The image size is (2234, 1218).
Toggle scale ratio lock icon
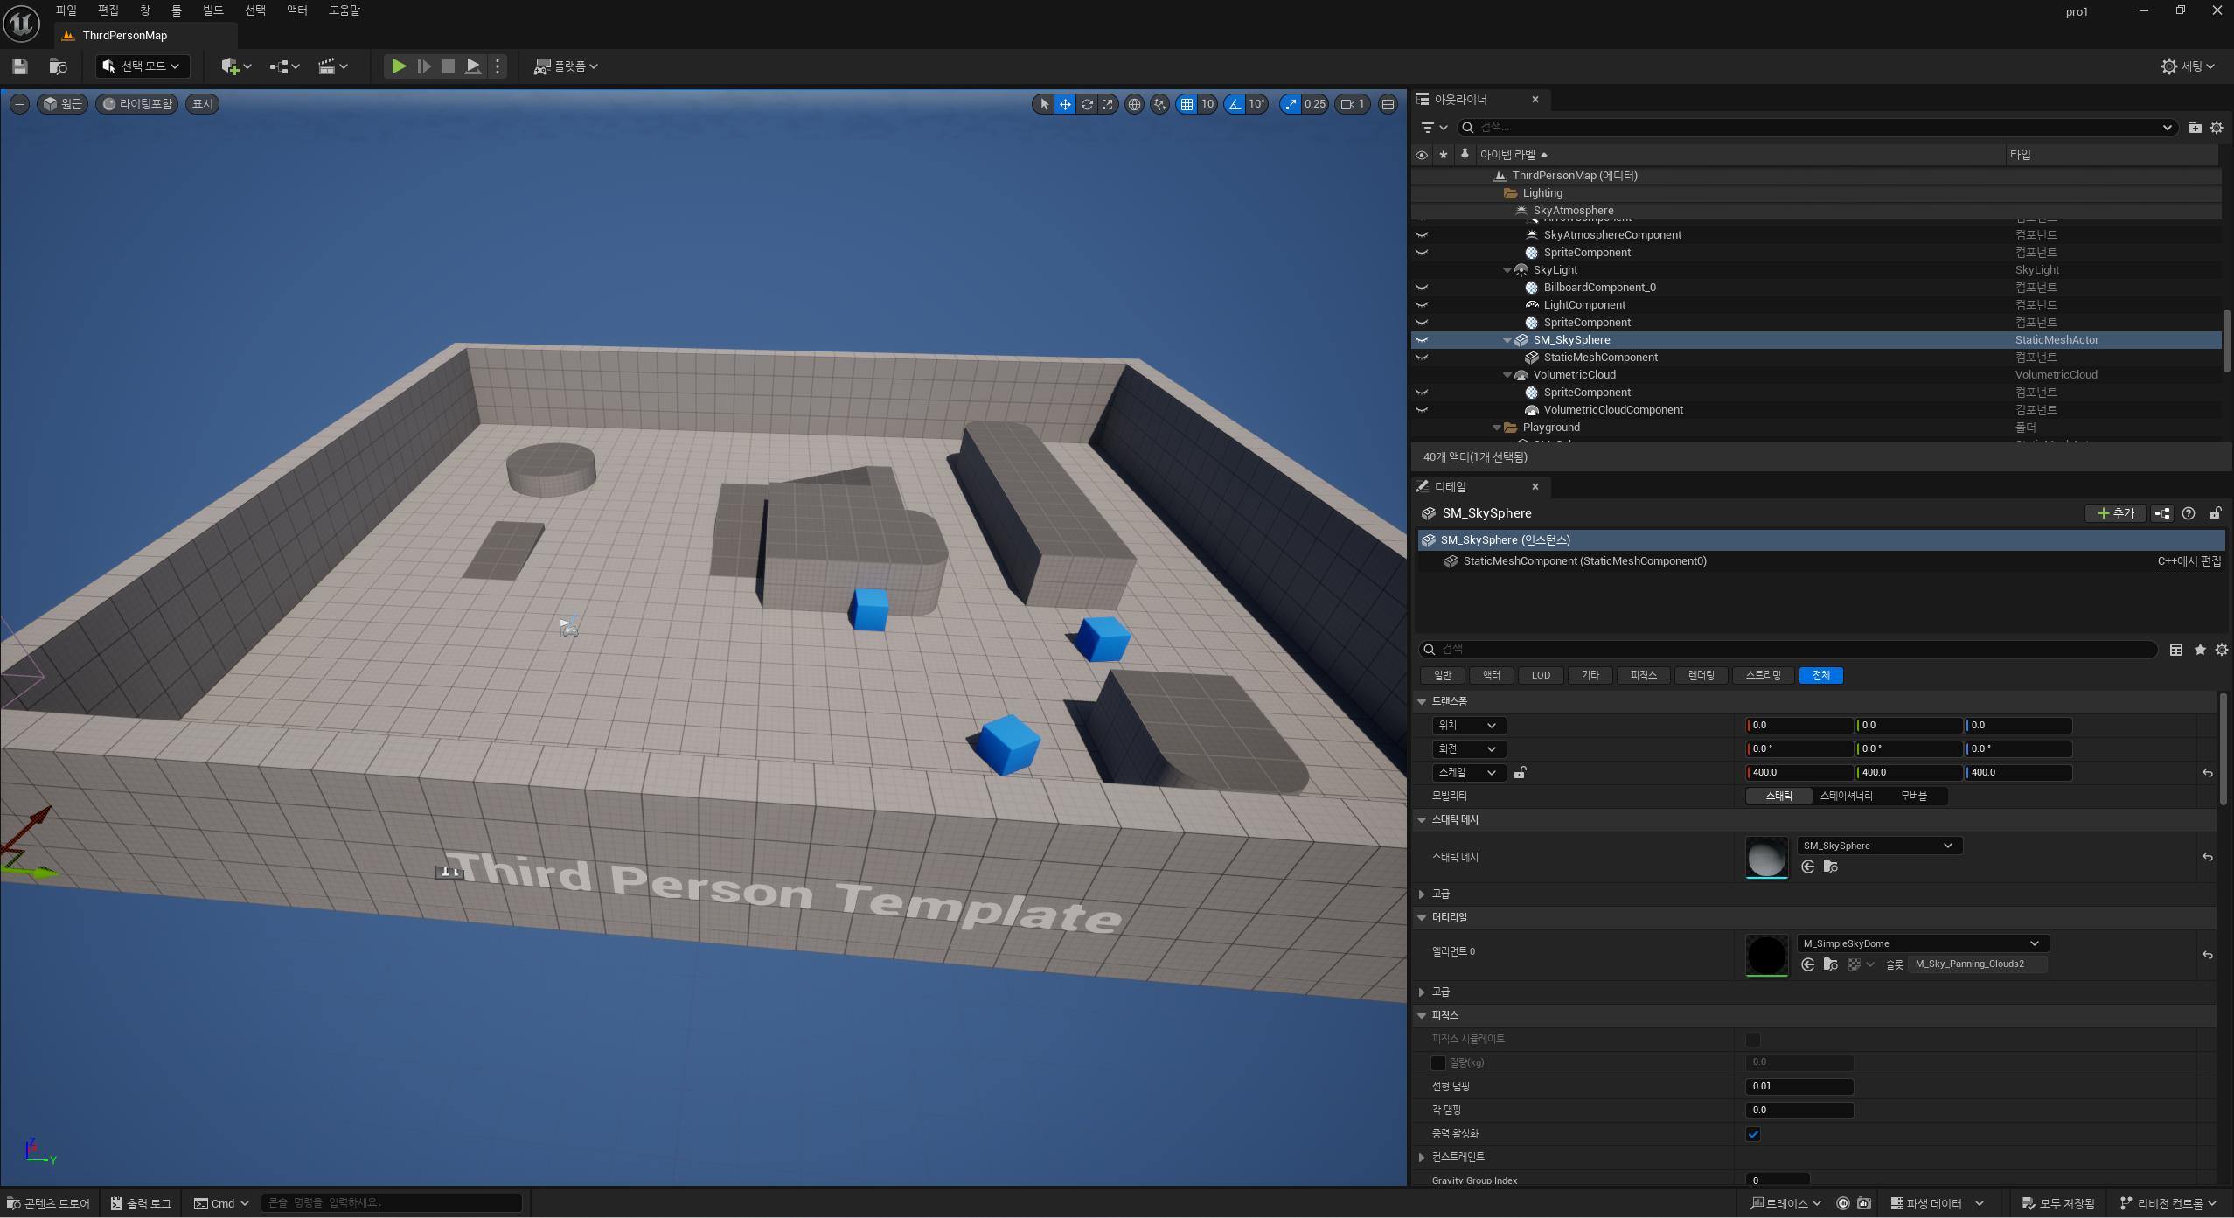point(1521,773)
